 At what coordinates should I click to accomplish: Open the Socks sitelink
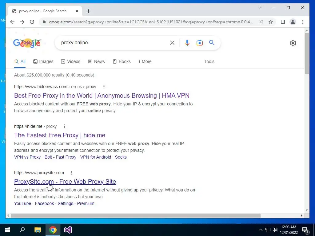[x=121, y=157]
